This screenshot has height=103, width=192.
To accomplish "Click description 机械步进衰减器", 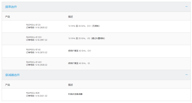I will pos(75,94).
